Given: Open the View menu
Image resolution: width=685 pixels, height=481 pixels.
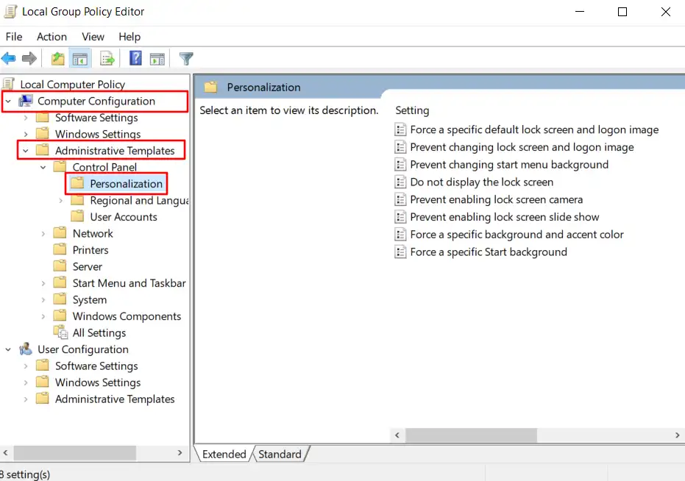Looking at the screenshot, I should (92, 37).
